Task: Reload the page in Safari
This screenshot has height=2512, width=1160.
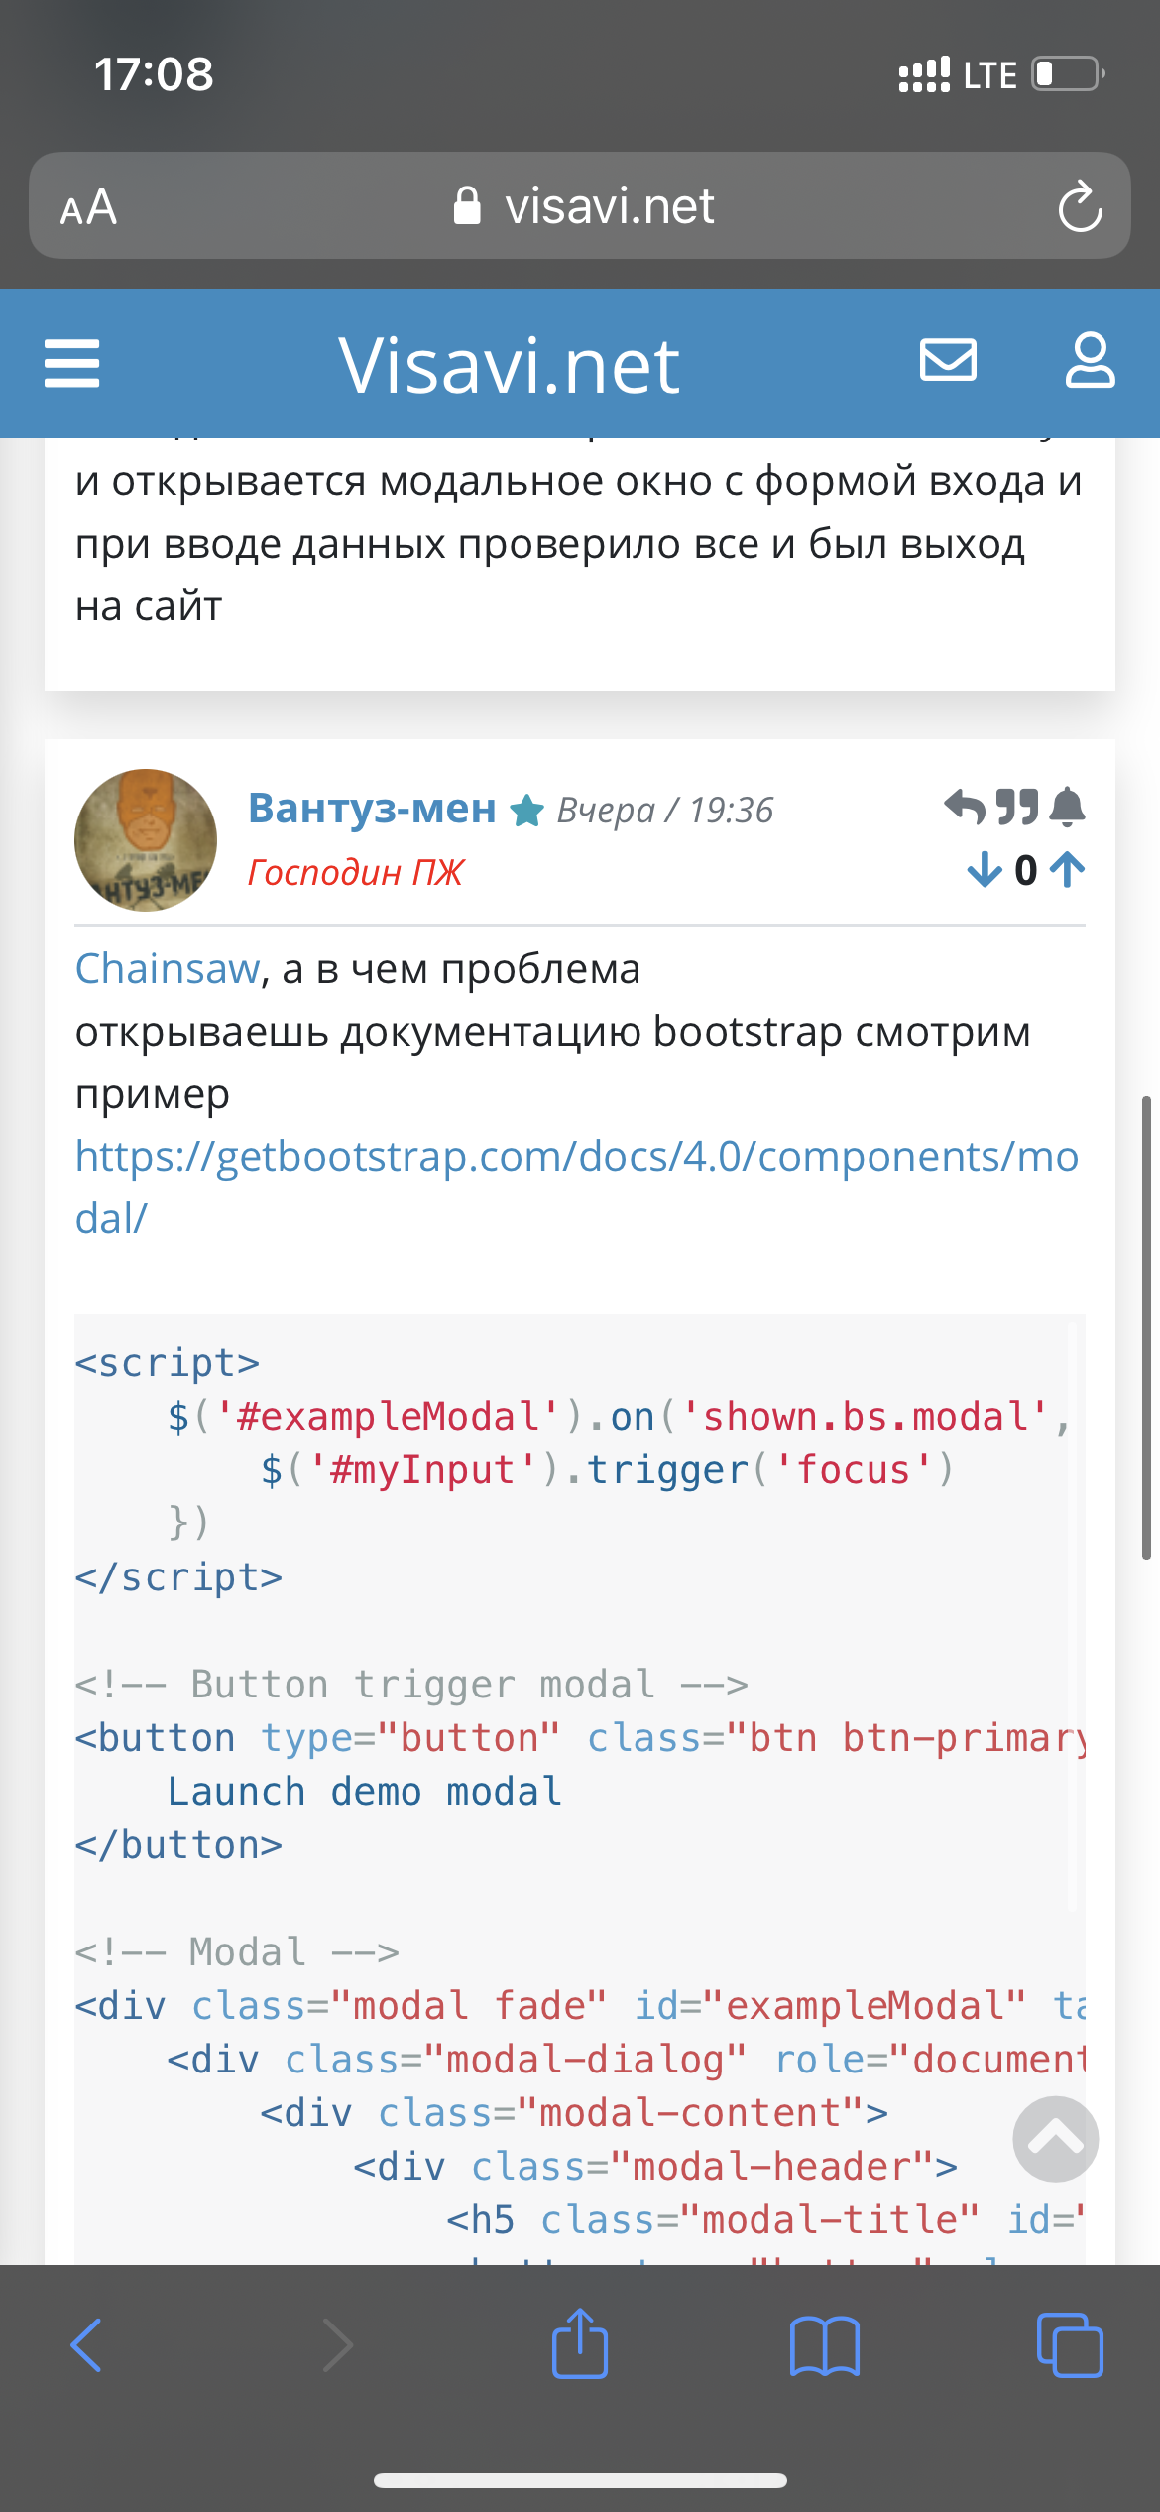Action: tap(1079, 206)
